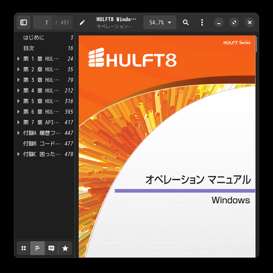This screenshot has height=273, width=273.
Task: Minimize the document viewer window
Action: [x=219, y=22]
